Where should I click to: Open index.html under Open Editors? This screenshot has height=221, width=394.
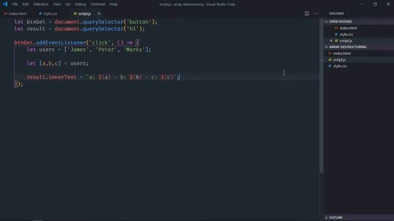[348, 28]
